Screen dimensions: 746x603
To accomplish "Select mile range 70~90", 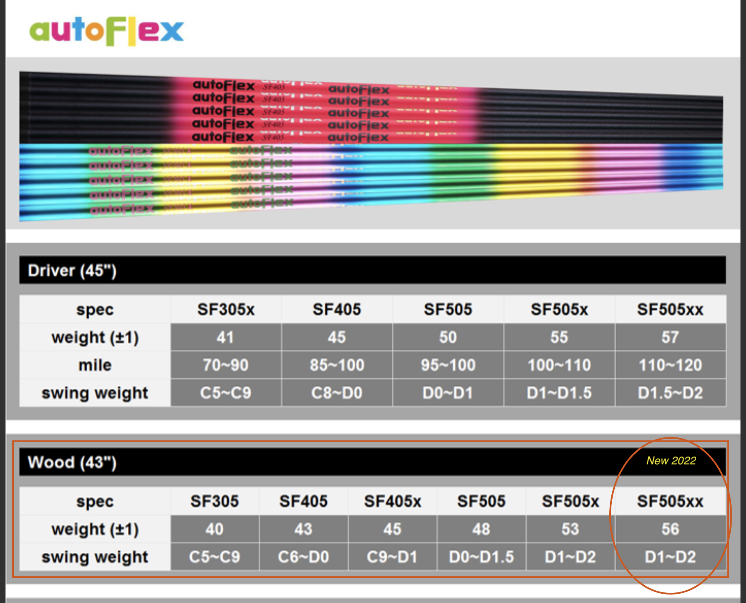I will click(225, 365).
